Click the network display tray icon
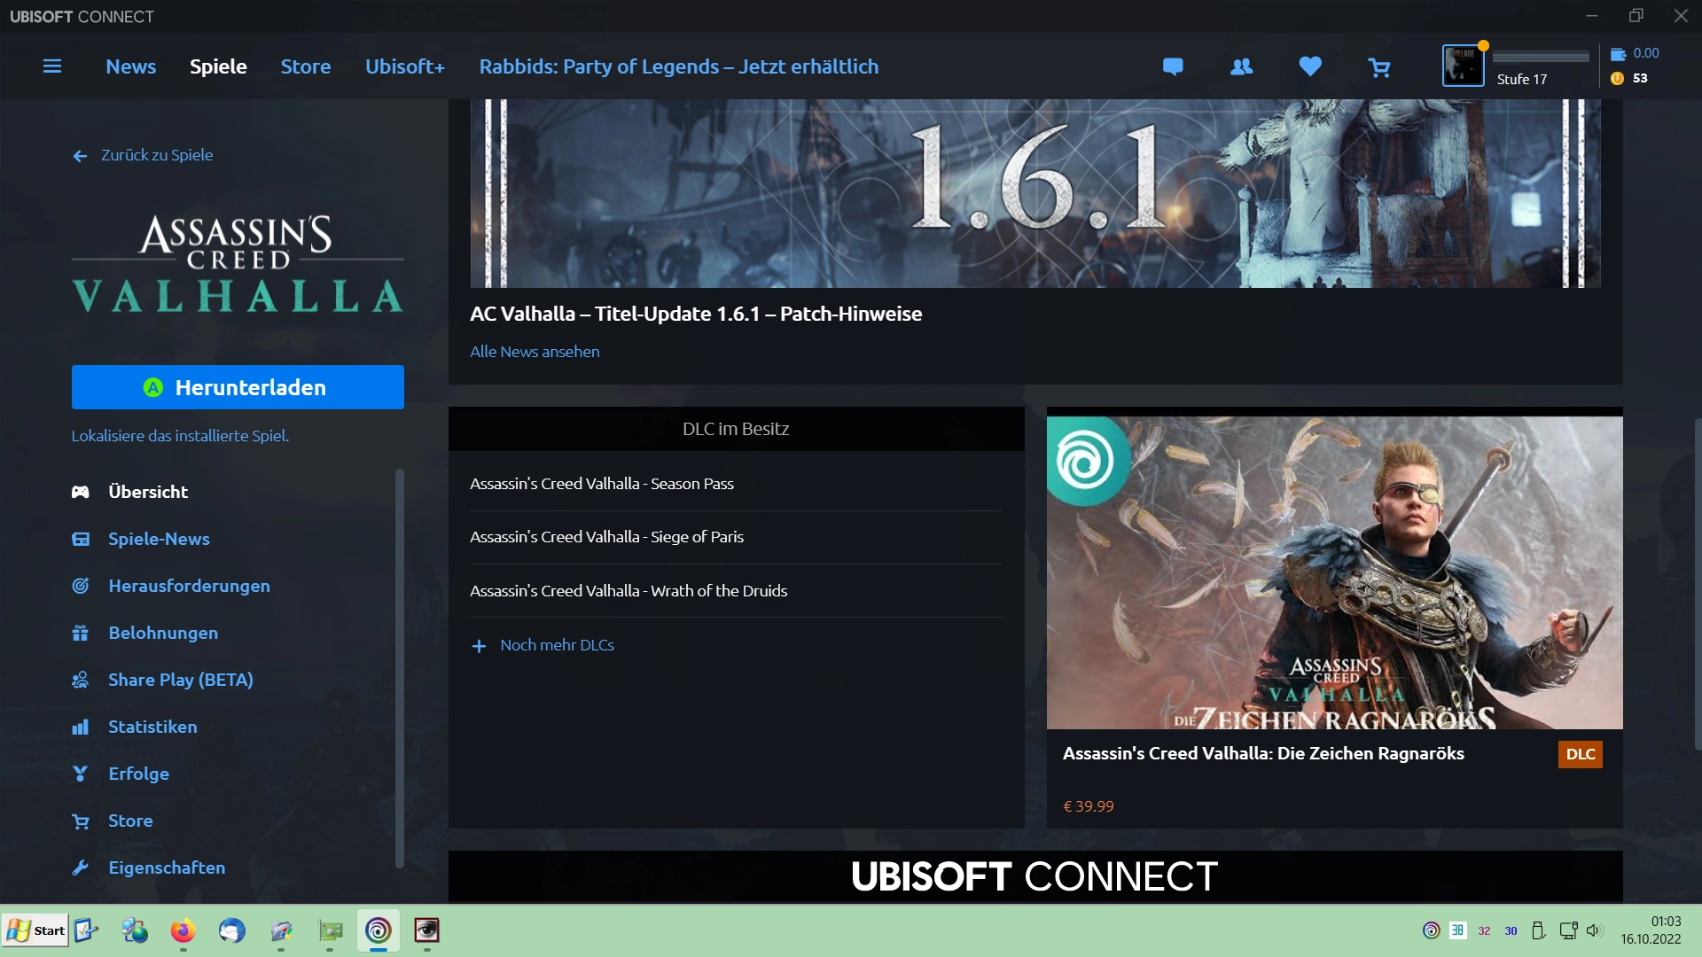This screenshot has height=957, width=1702. click(x=1568, y=930)
